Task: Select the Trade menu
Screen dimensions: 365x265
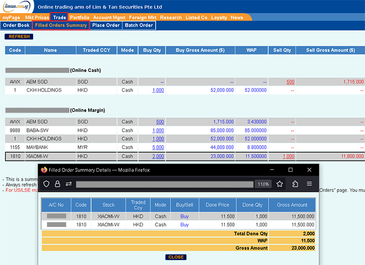Action: pos(59,17)
